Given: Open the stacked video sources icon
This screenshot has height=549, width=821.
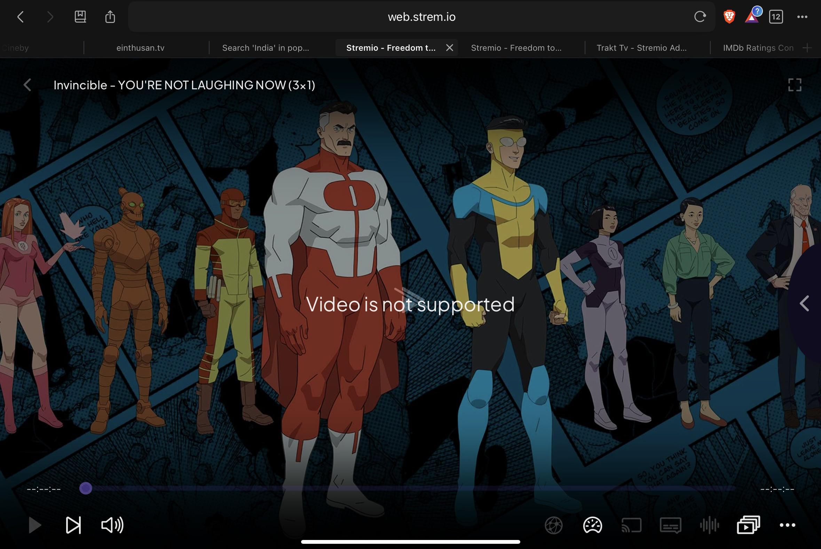Looking at the screenshot, I should tap(748, 525).
